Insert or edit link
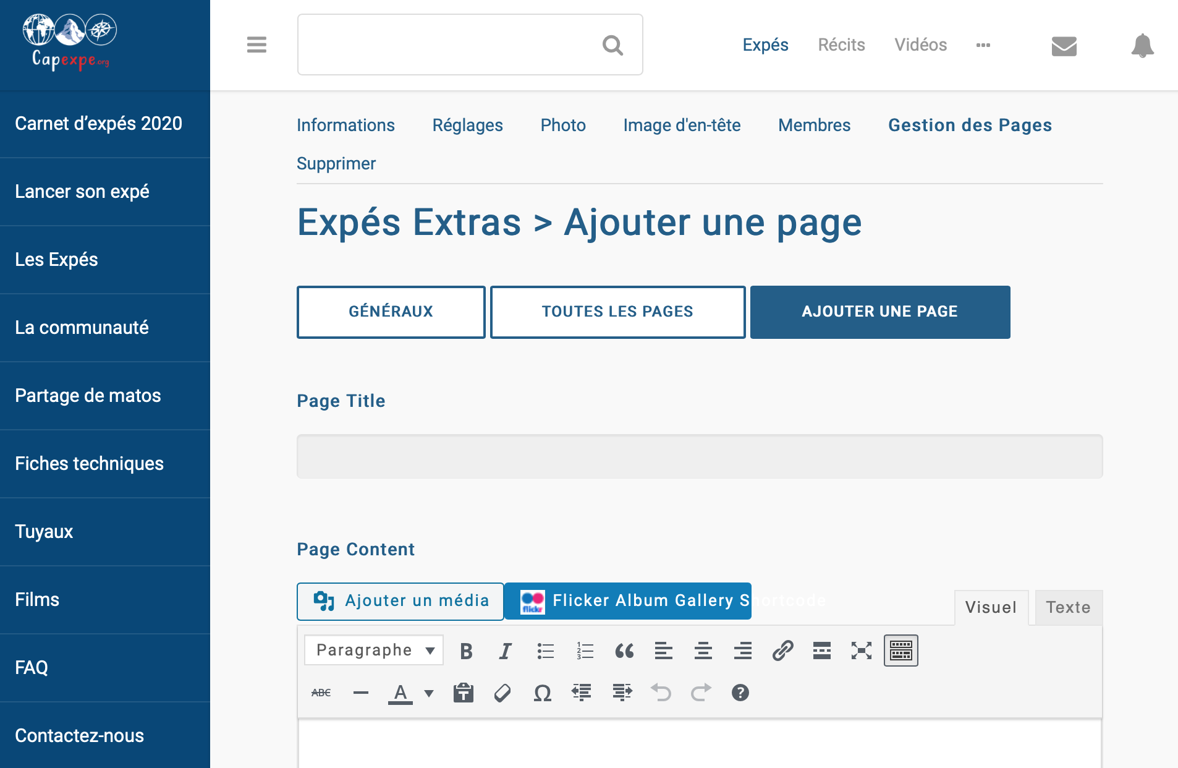The image size is (1178, 768). (x=782, y=651)
